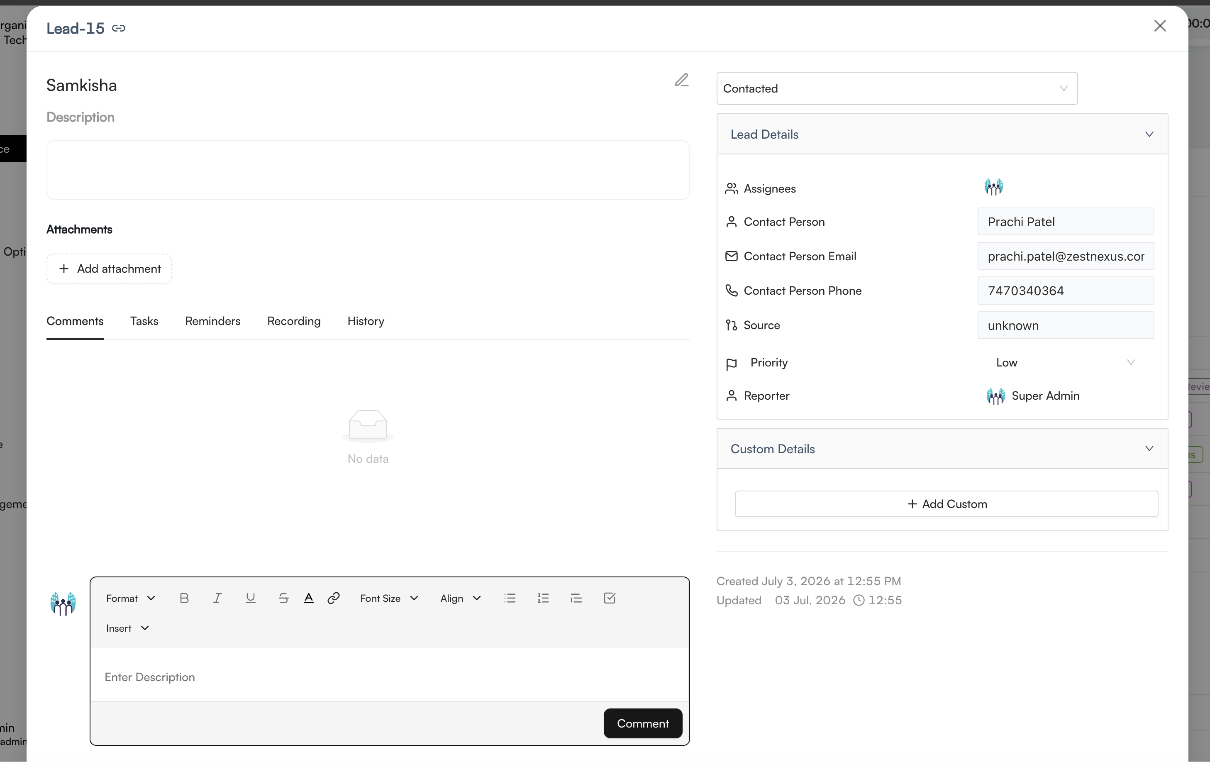Open the Contacted status dropdown
The width and height of the screenshot is (1210, 762).
click(897, 88)
